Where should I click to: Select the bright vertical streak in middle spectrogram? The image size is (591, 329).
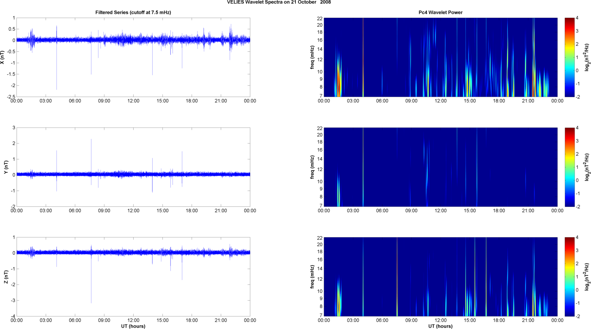click(x=363, y=167)
